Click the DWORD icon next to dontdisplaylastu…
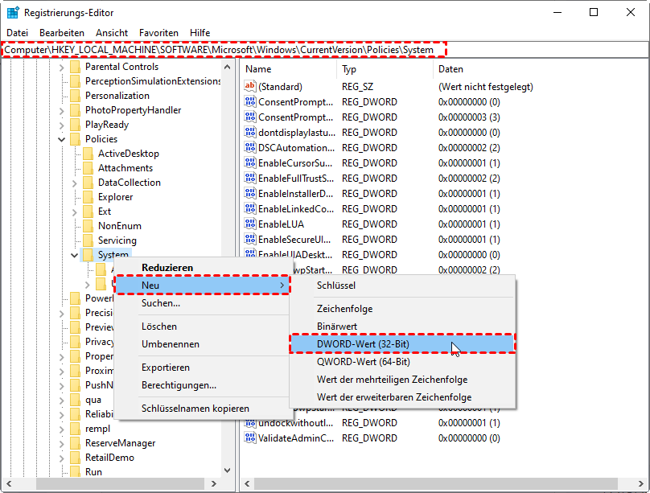The width and height of the screenshot is (650, 493). (x=250, y=132)
